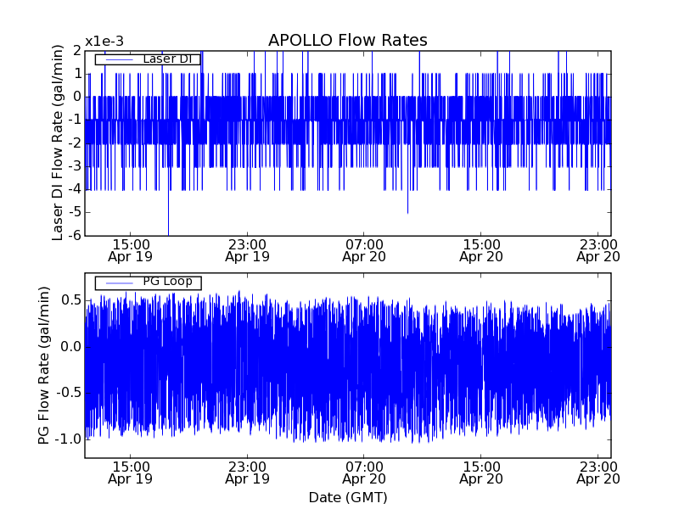Click the '07:00 Apr 20' label under the top plot

click(x=364, y=250)
